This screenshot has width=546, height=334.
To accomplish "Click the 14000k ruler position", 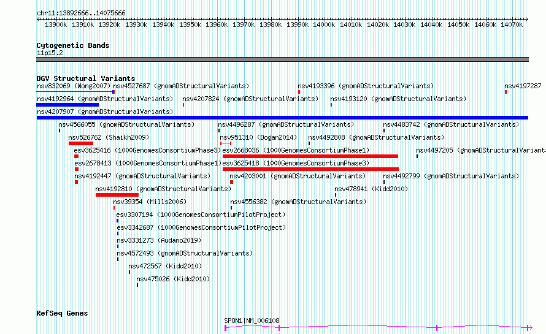I will coord(324,25).
